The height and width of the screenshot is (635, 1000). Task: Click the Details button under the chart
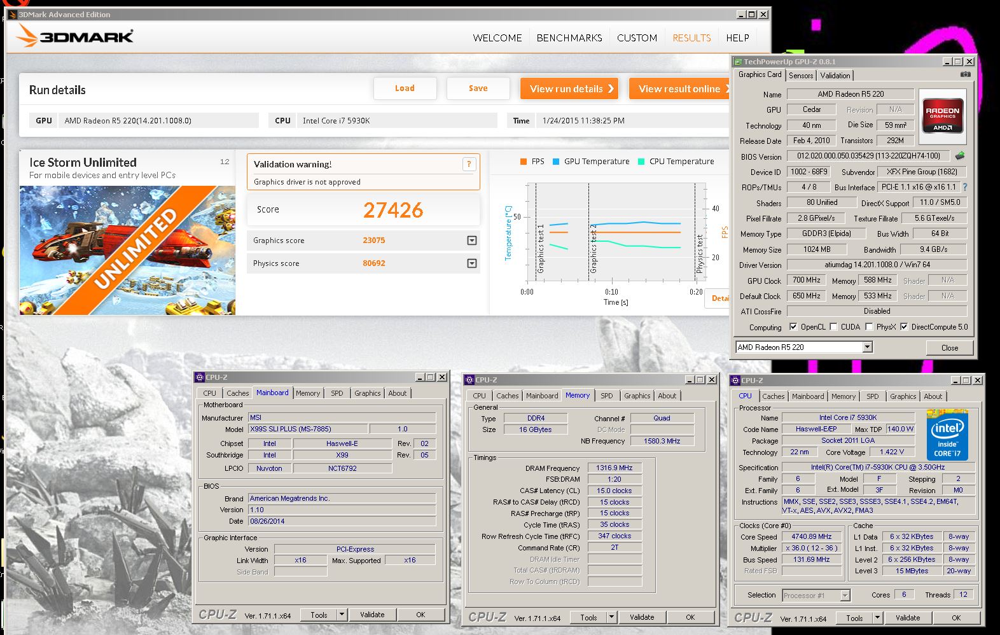tap(718, 298)
